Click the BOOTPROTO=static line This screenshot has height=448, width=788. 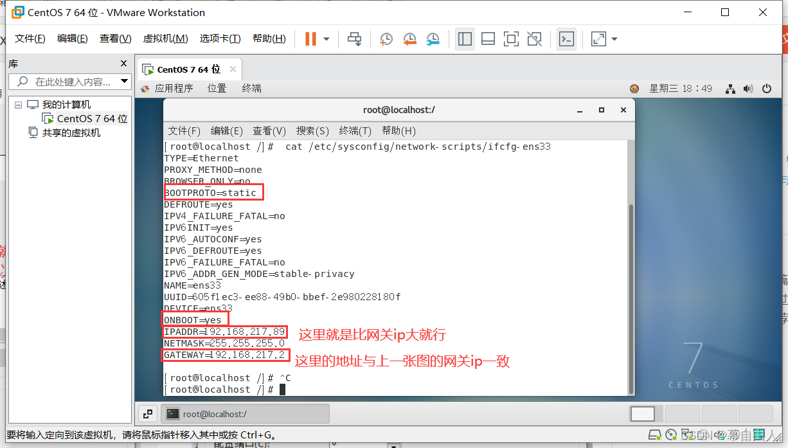(x=210, y=193)
